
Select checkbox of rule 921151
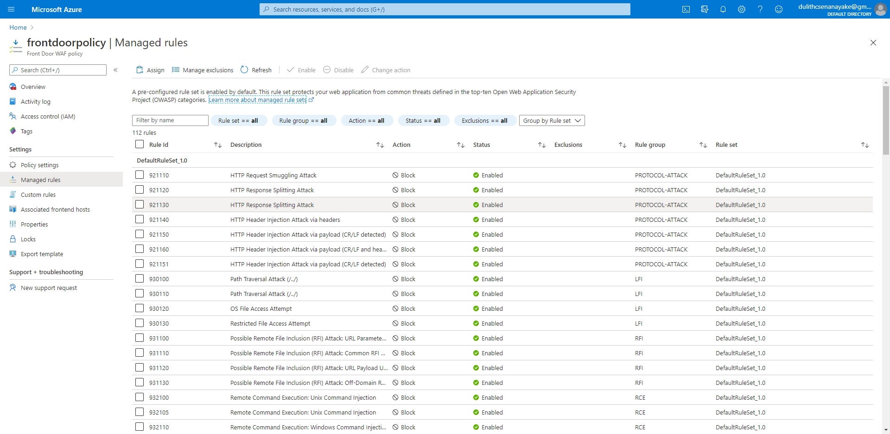(x=140, y=264)
